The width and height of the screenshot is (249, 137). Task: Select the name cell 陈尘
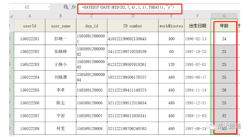pos(61,103)
